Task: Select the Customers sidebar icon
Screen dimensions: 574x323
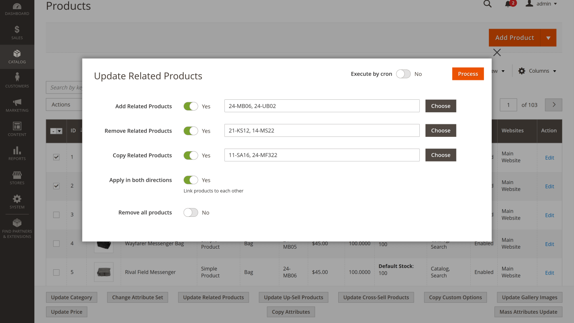Action: (17, 79)
